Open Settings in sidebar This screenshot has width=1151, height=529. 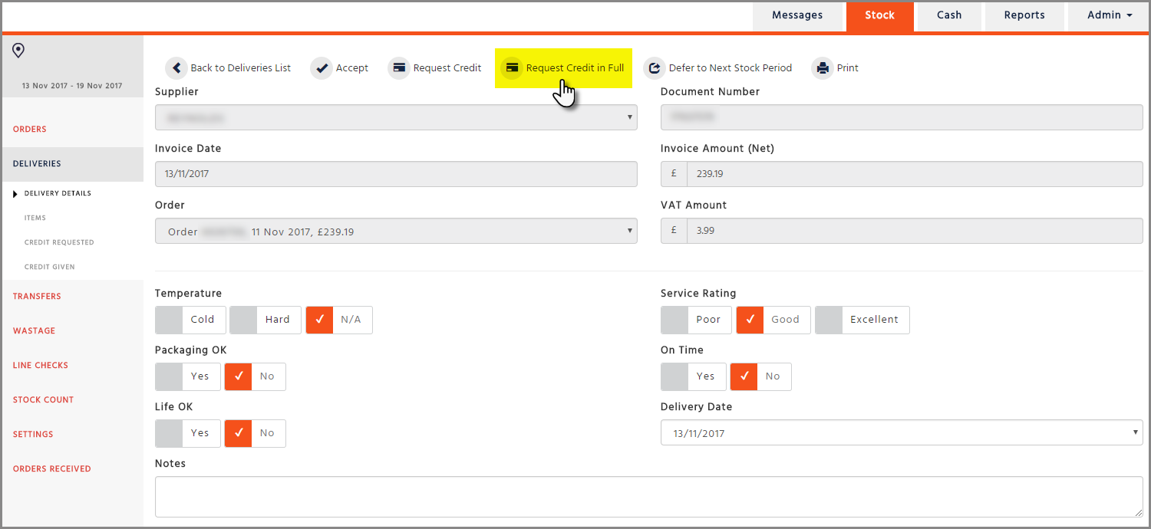33,434
